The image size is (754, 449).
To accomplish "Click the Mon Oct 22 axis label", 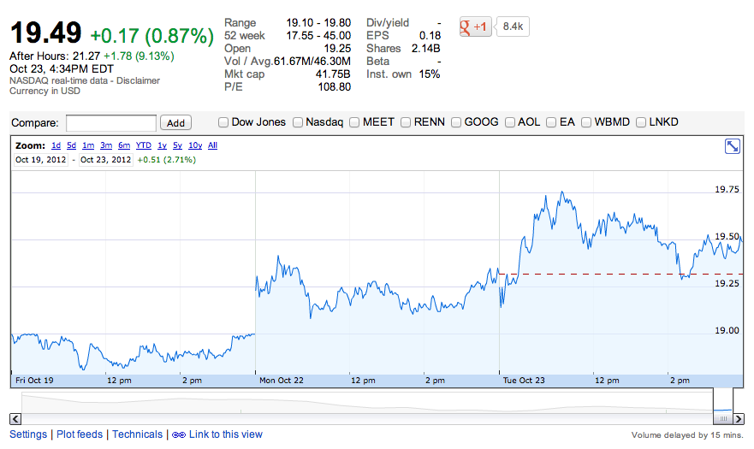I will 282,381.
